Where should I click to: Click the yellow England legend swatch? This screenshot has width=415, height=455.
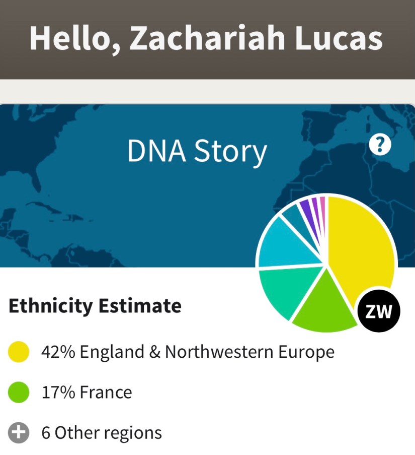click(x=19, y=352)
